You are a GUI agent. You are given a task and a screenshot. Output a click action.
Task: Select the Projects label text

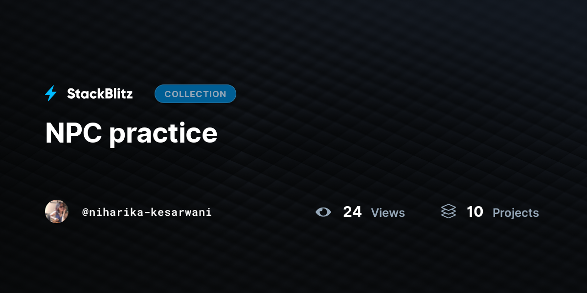coord(516,213)
